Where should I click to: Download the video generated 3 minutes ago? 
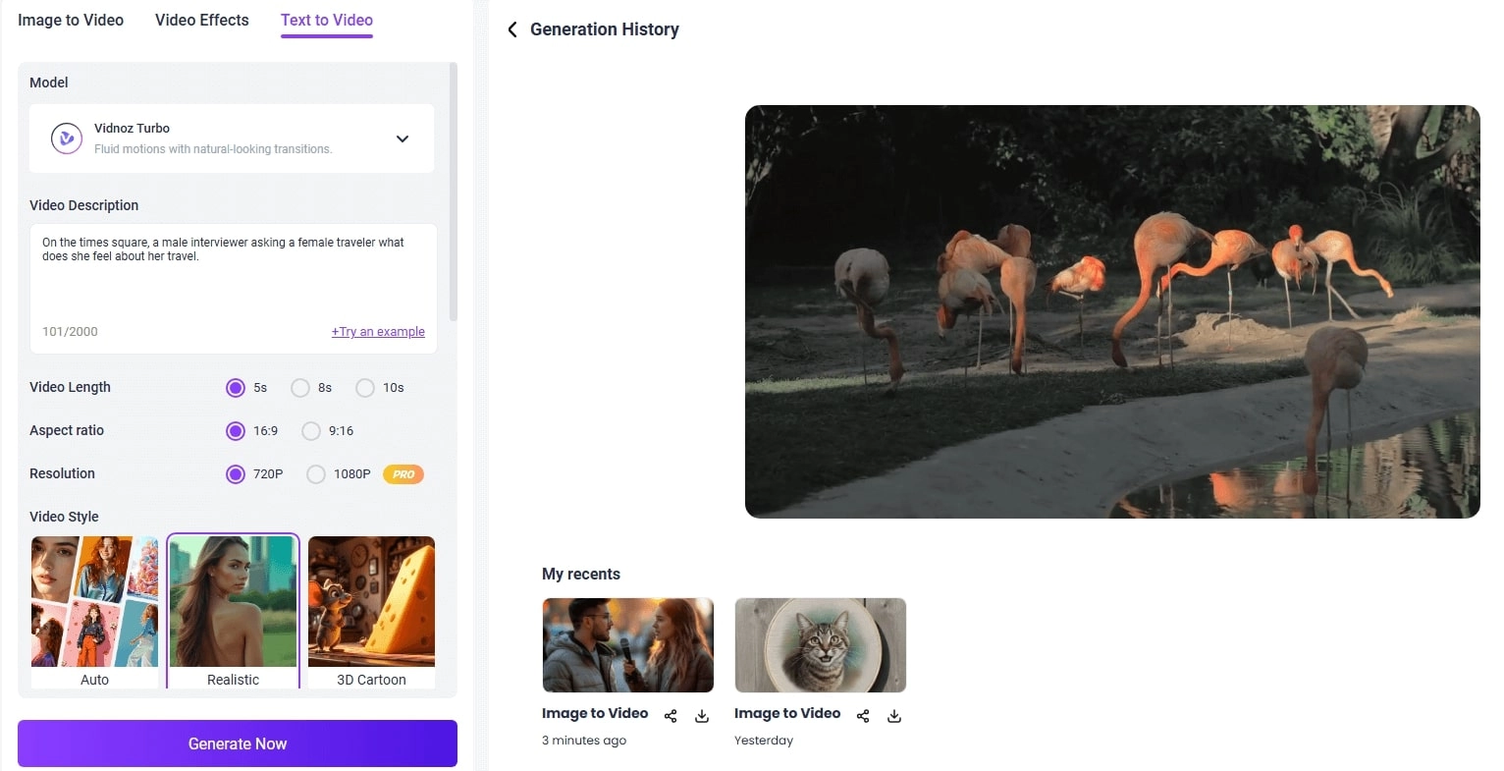click(x=702, y=715)
